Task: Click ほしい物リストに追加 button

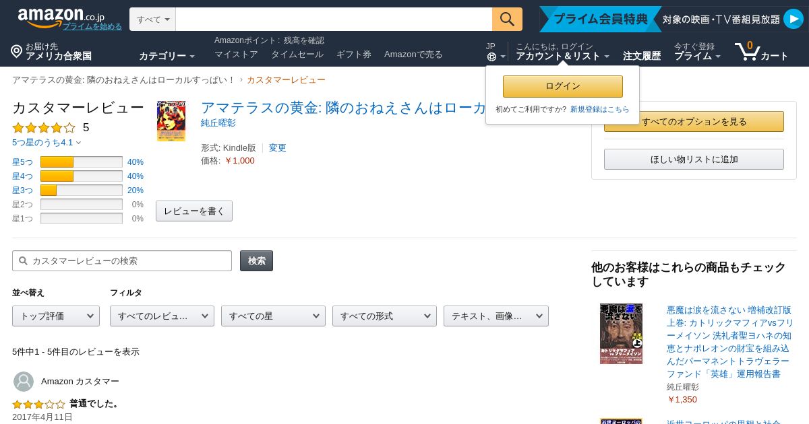Action: [694, 160]
